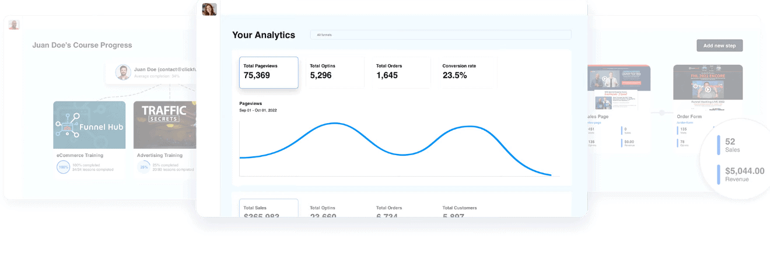
Task: Click Juan Doe's profile photo
Action: [x=123, y=72]
